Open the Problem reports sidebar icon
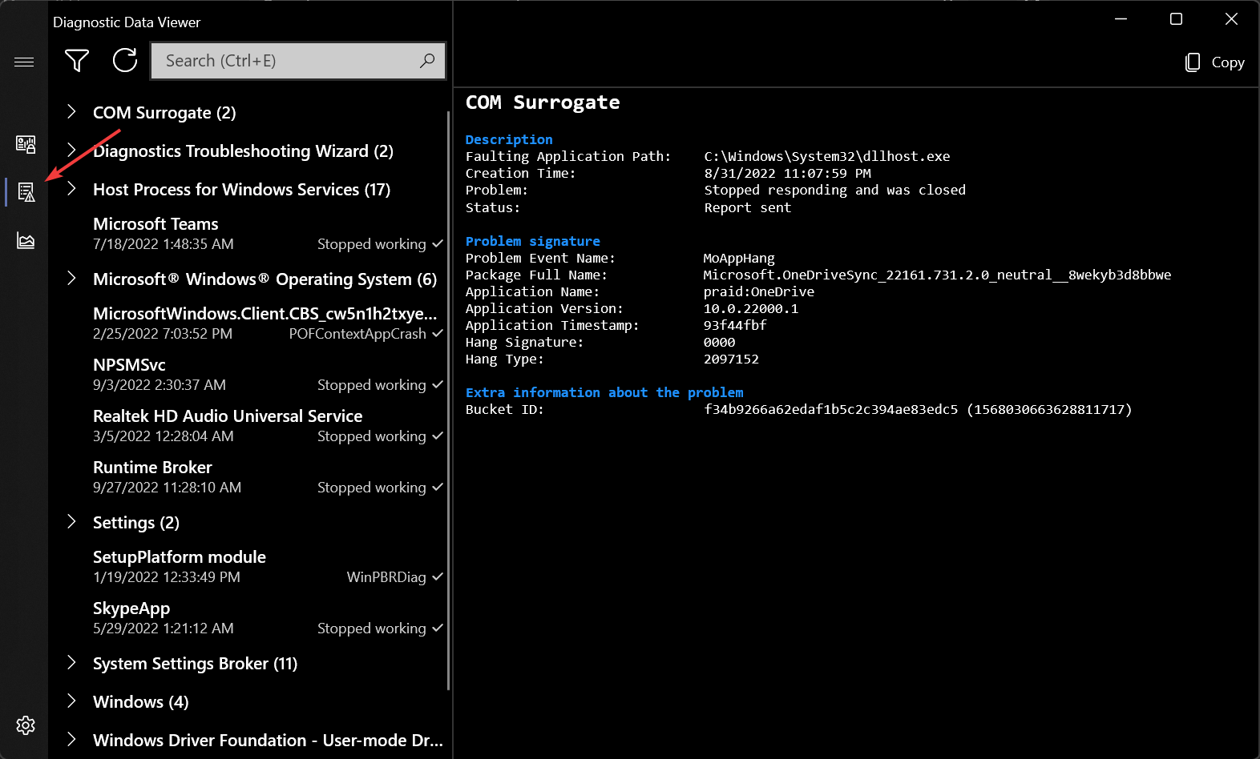 [26, 192]
